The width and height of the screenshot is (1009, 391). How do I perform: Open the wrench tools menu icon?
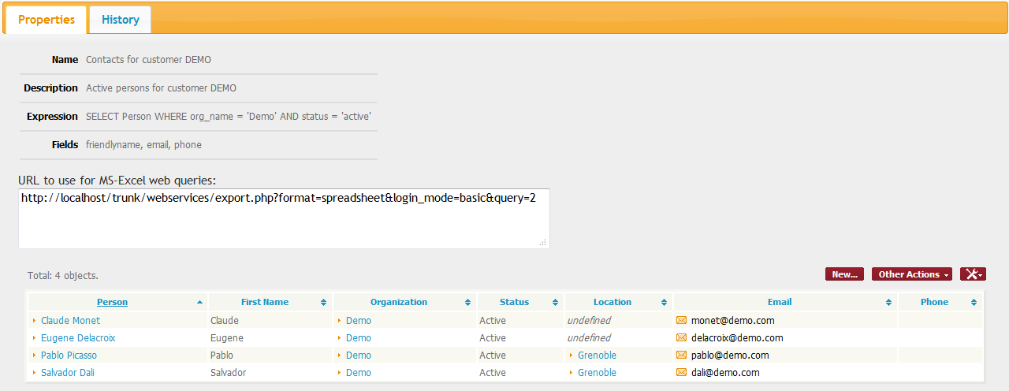tap(973, 274)
